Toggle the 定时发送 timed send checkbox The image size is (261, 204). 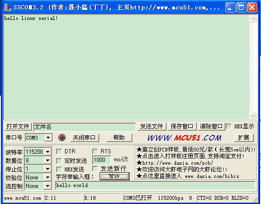click(x=59, y=161)
